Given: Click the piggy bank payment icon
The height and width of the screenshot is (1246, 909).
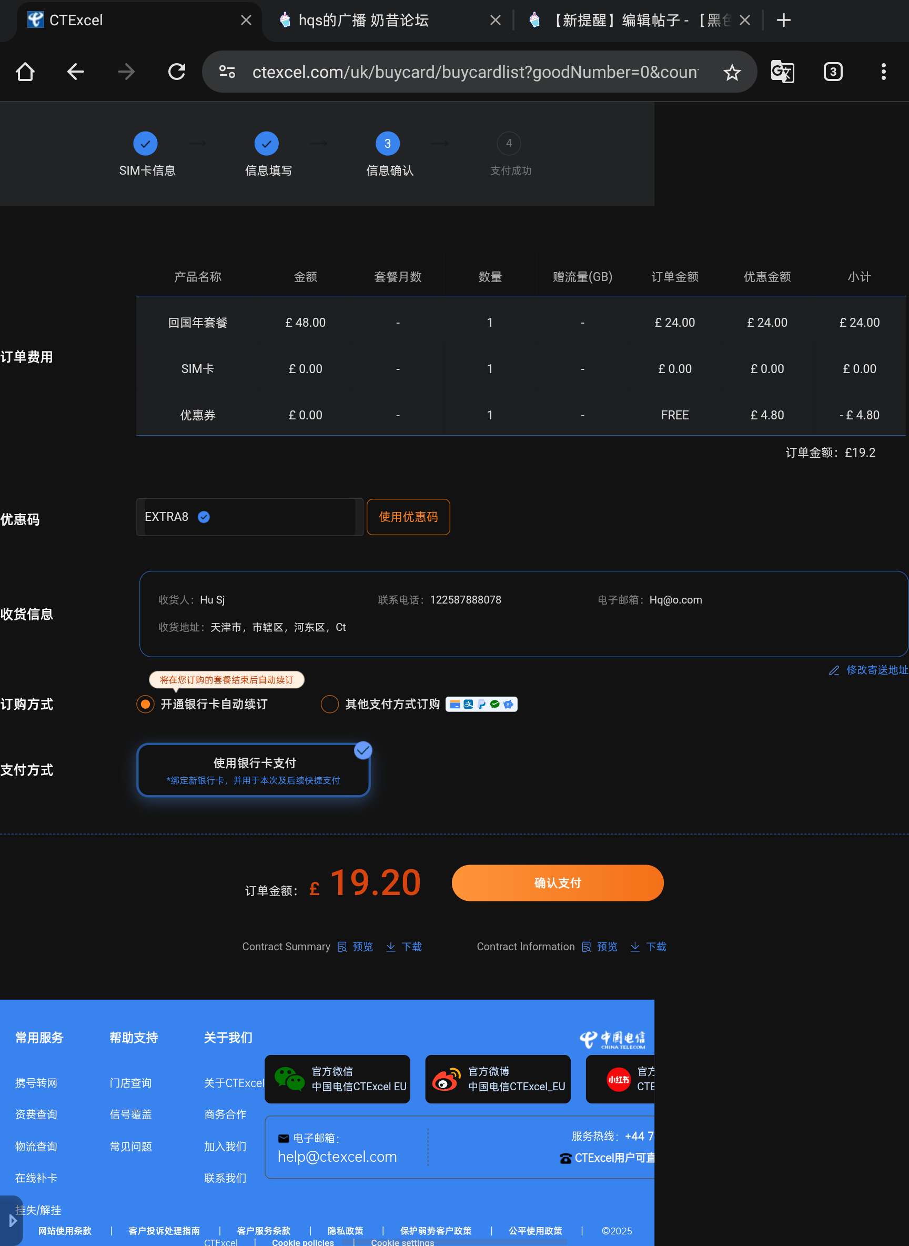Looking at the screenshot, I should (509, 705).
